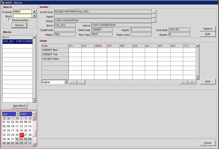Open the Group lookup ellipsis button
This screenshot has height=149, width=219.
pos(154,21)
